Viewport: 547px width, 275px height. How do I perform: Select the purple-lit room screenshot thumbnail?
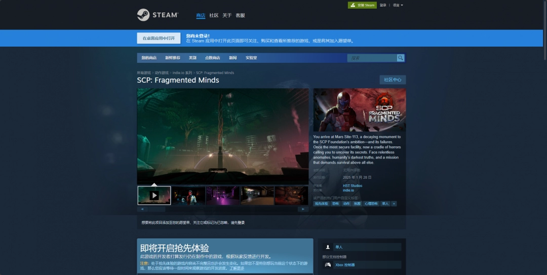tap(223, 195)
